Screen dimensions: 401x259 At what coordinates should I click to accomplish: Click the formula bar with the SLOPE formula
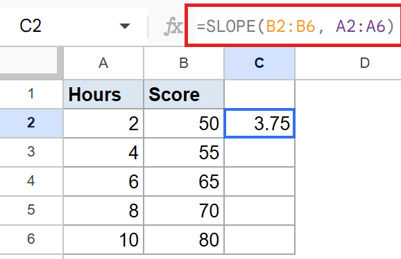(x=295, y=26)
